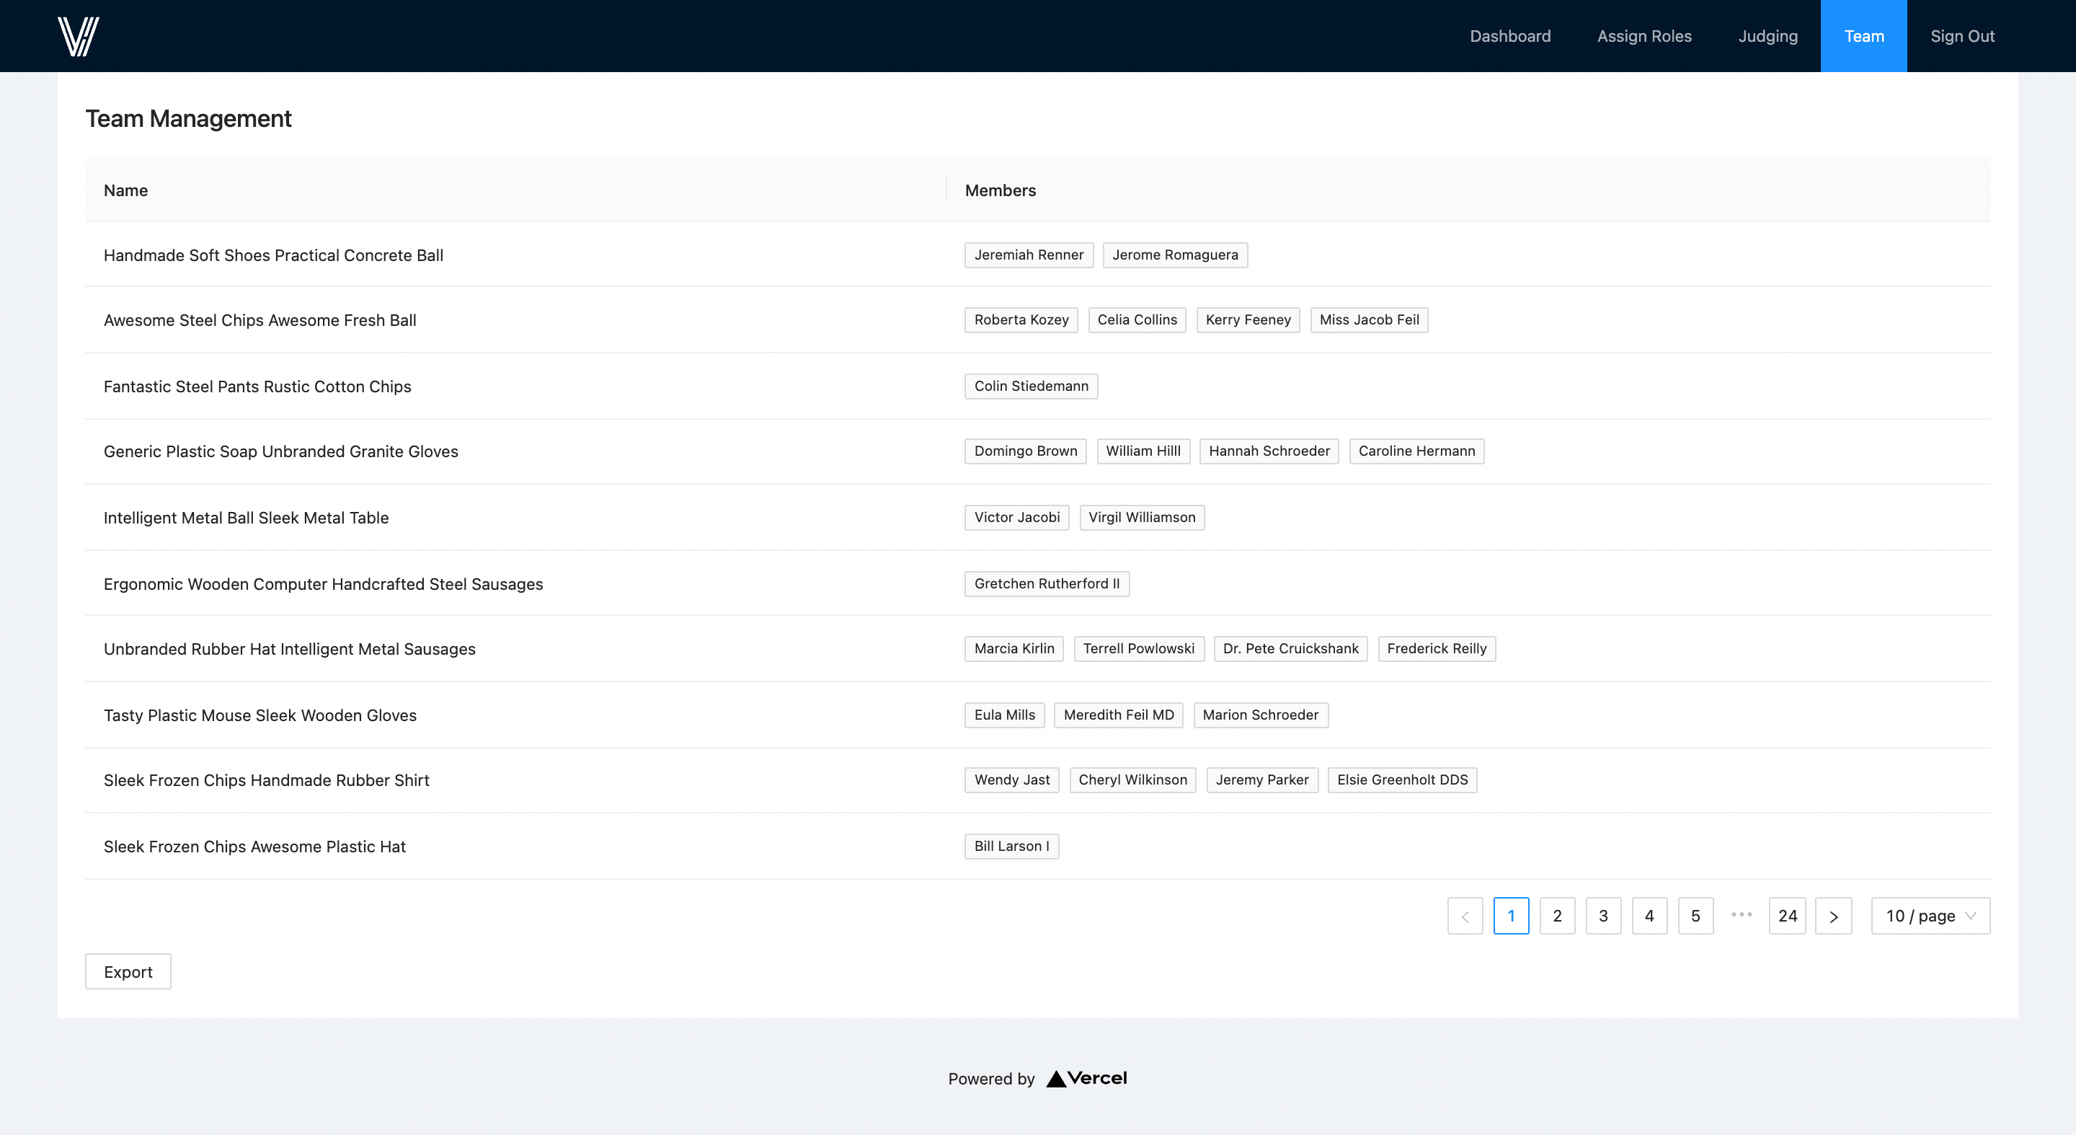The height and width of the screenshot is (1135, 2076).
Task: Click the Export button
Action: (x=127, y=971)
